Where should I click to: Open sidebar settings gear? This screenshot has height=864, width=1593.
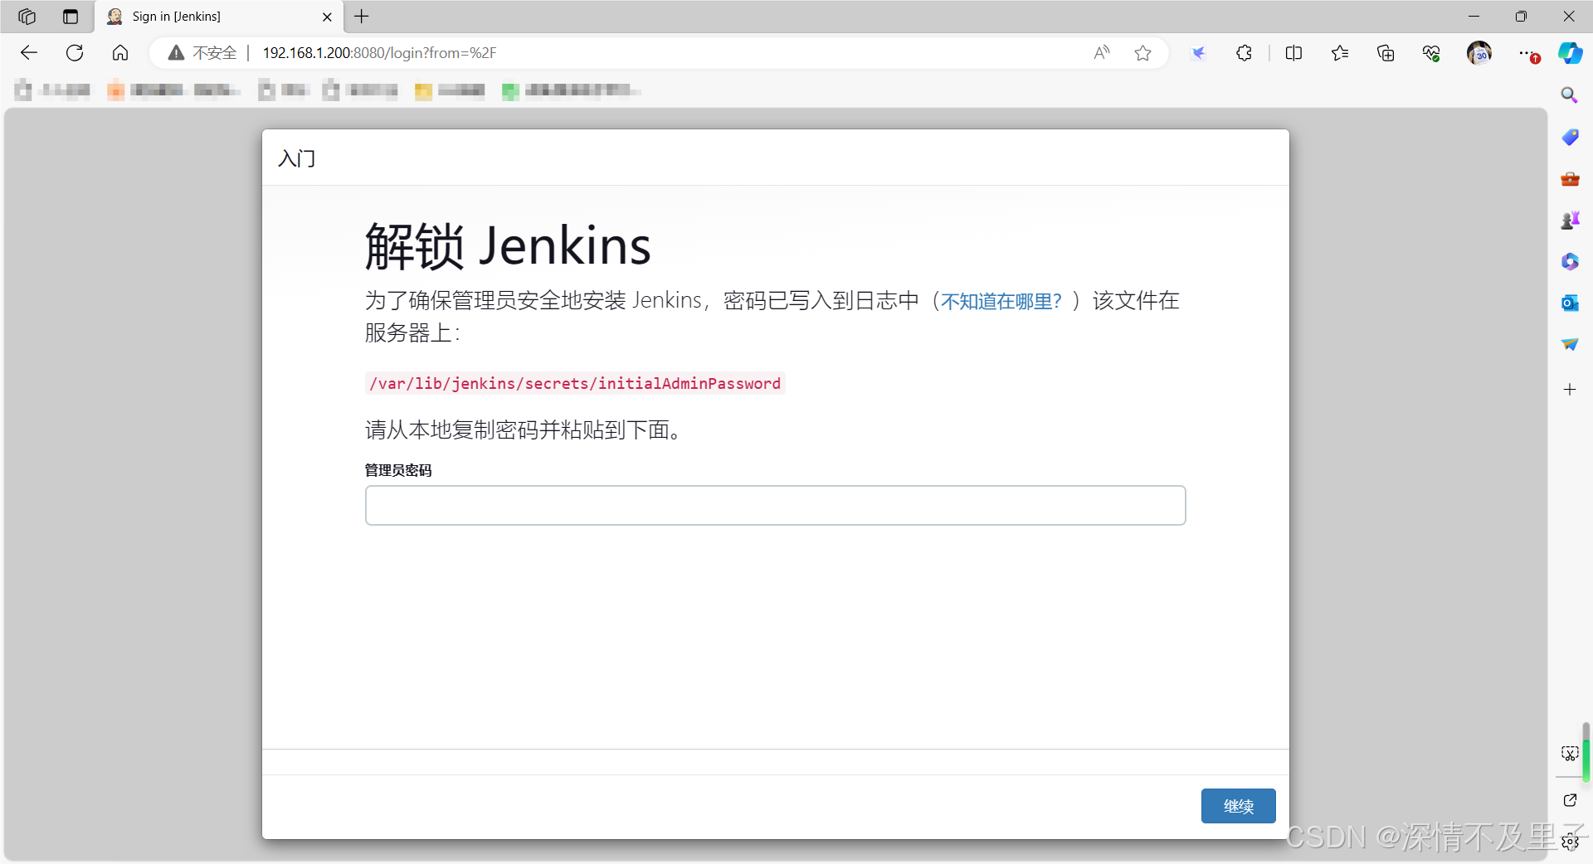click(x=1570, y=842)
